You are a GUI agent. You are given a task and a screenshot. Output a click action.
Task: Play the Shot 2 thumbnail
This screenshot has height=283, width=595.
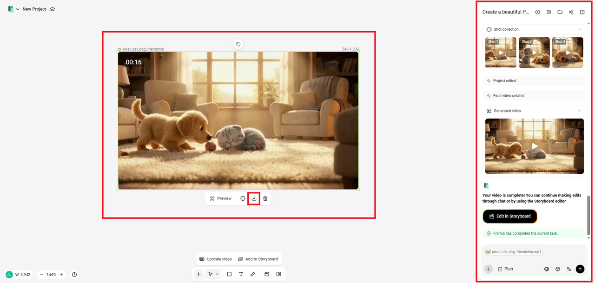pos(534,53)
